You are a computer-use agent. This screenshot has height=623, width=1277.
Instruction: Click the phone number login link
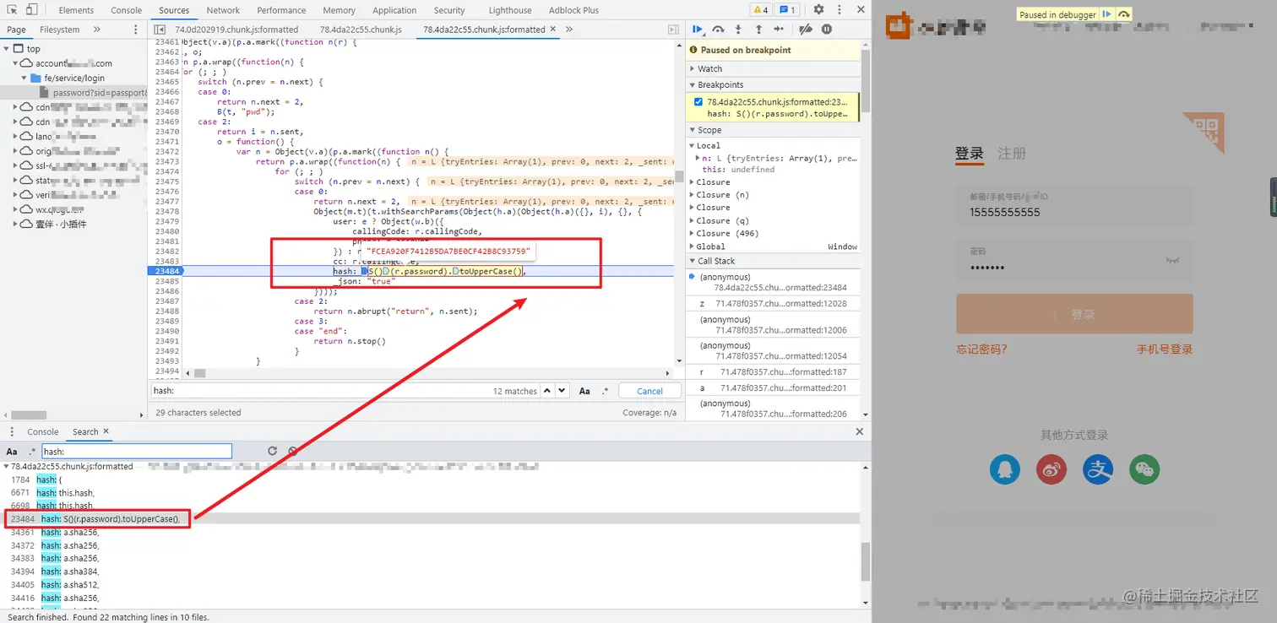[x=1165, y=349]
